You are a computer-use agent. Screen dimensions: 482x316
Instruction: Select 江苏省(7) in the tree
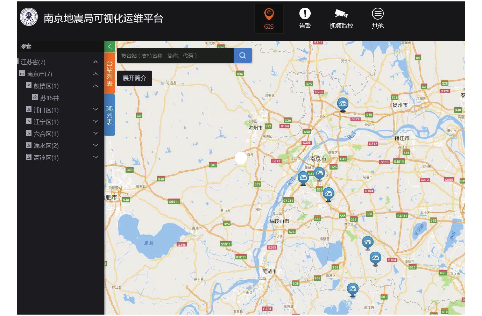coord(33,62)
